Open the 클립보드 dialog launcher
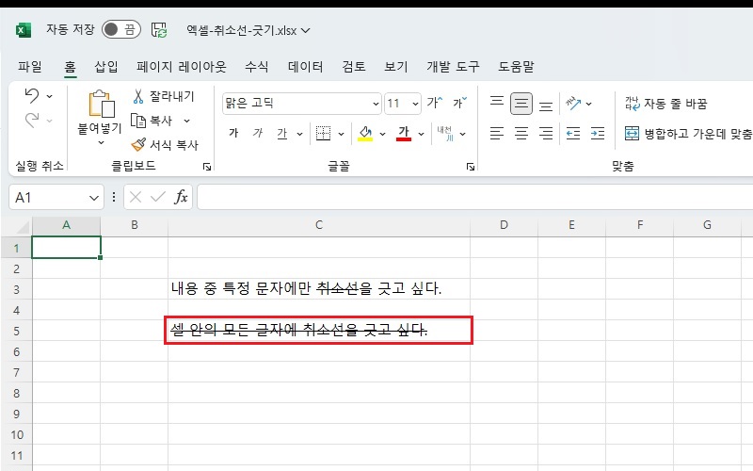 pyautogui.click(x=207, y=167)
